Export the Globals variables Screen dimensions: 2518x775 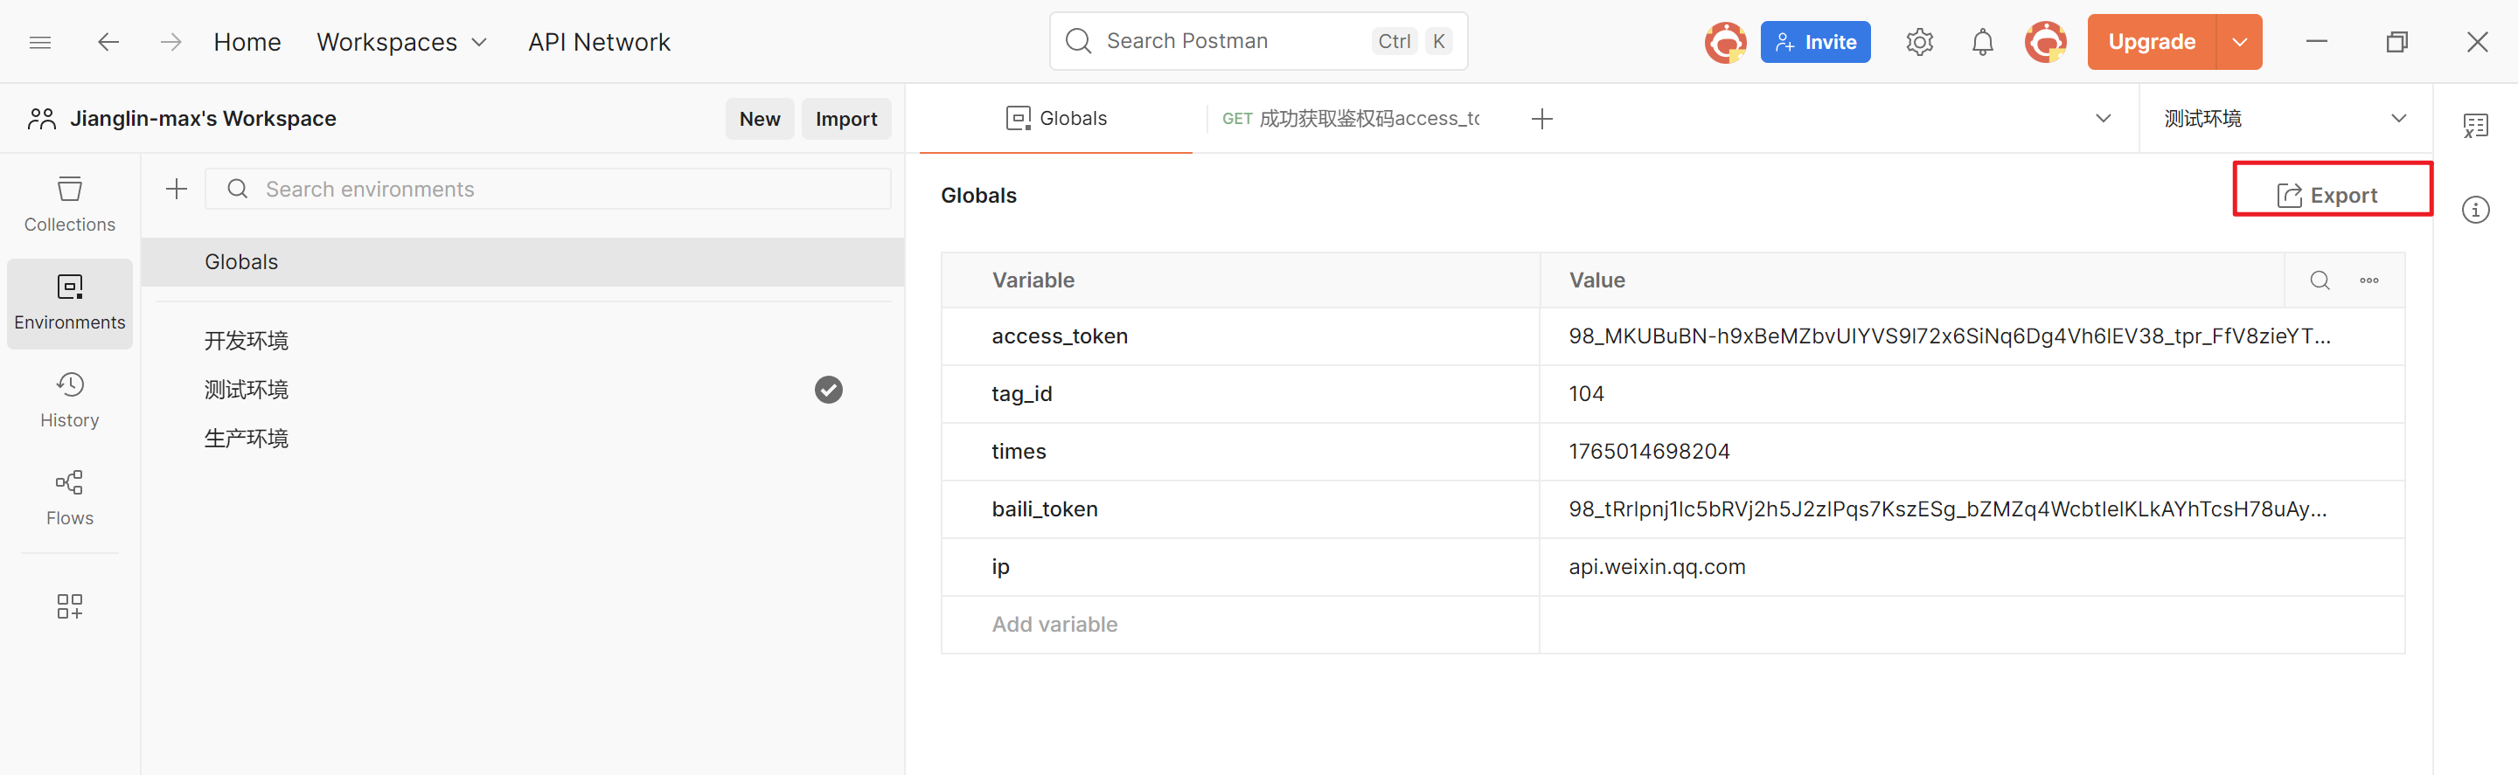point(2326,196)
